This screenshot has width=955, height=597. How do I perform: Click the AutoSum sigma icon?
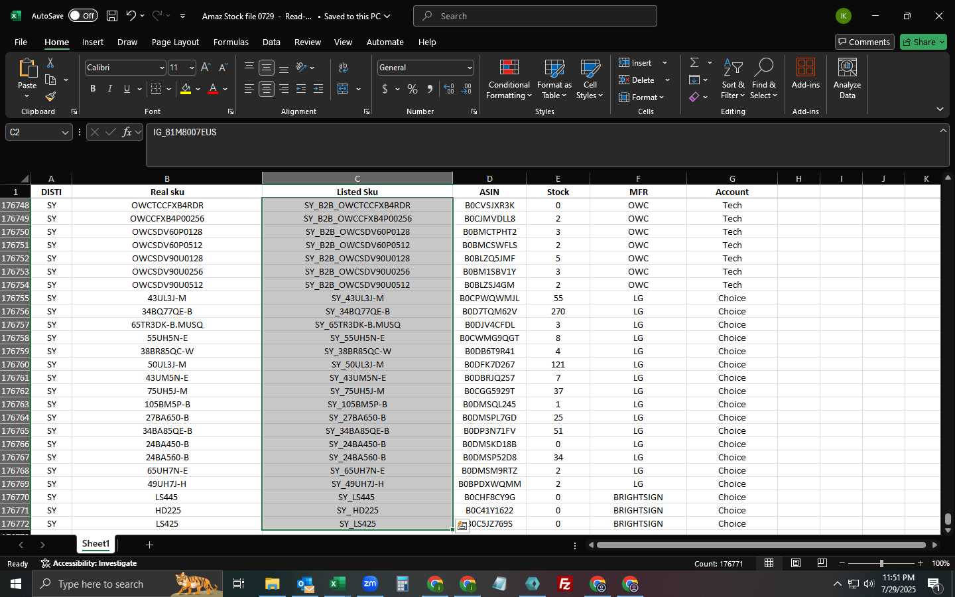pyautogui.click(x=694, y=62)
